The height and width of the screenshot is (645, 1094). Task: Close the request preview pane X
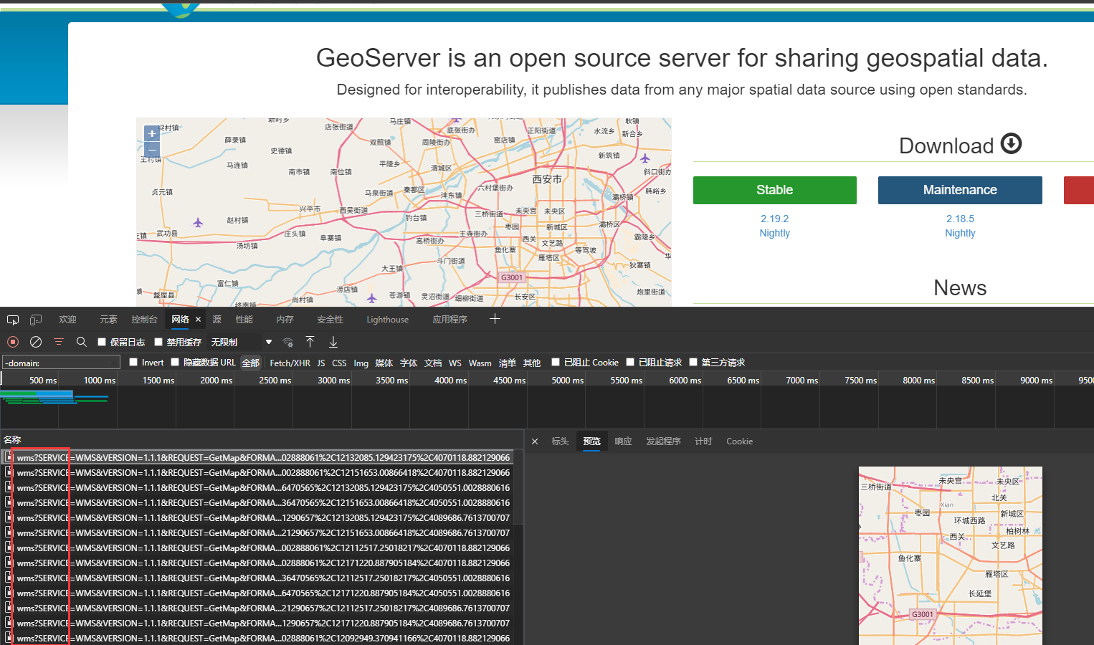(x=535, y=441)
